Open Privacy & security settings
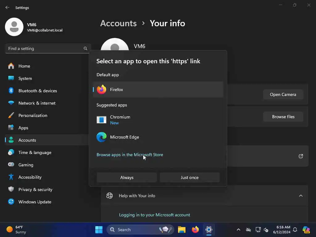The width and height of the screenshot is (316, 237). pyautogui.click(x=47, y=189)
